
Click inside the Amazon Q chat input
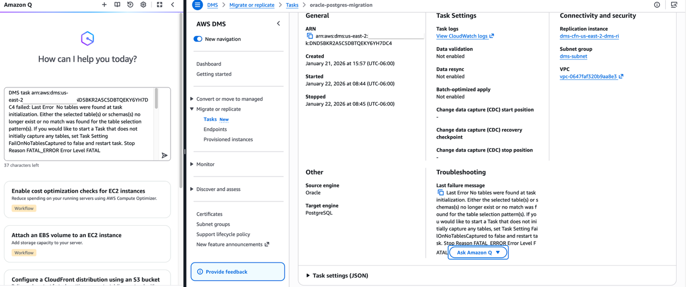point(82,122)
